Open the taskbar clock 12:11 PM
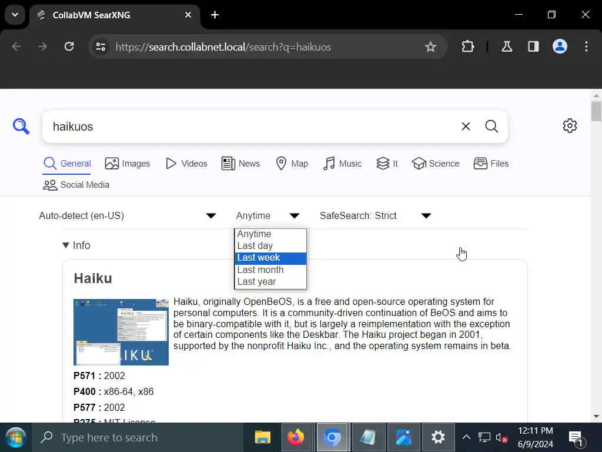 pyautogui.click(x=535, y=437)
